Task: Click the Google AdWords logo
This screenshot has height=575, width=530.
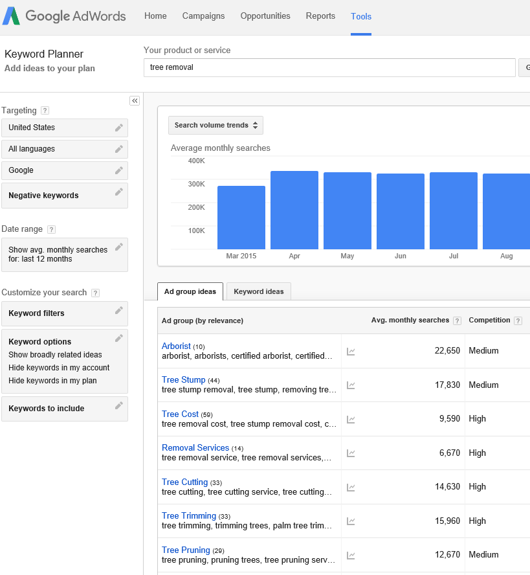Action: point(64,16)
